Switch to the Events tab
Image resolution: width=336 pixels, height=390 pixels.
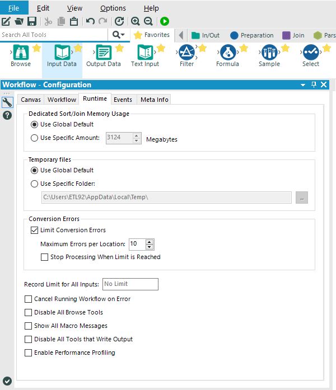tap(123, 100)
